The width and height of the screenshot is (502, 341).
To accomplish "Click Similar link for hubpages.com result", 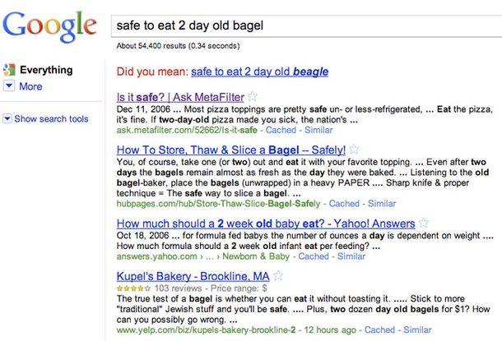I will click(382, 204).
